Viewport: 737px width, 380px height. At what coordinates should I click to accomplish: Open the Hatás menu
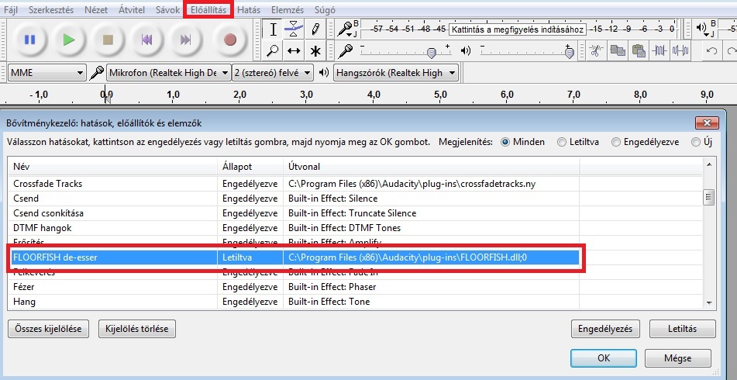pyautogui.click(x=249, y=10)
